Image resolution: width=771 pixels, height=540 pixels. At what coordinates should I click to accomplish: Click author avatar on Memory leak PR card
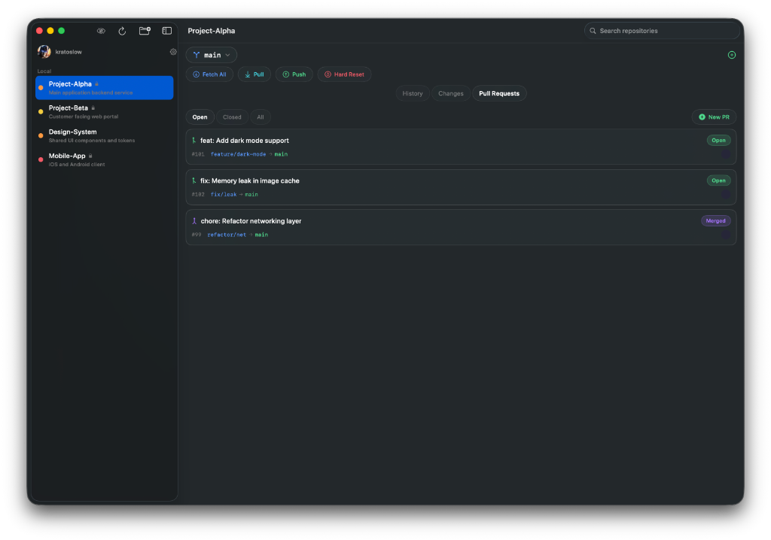coord(725,195)
